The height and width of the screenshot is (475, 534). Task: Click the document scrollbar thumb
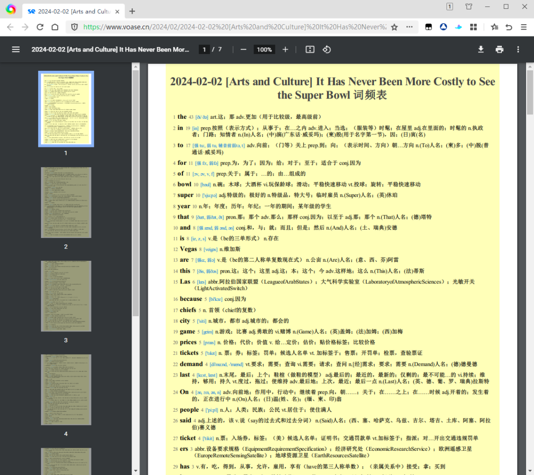(x=530, y=92)
